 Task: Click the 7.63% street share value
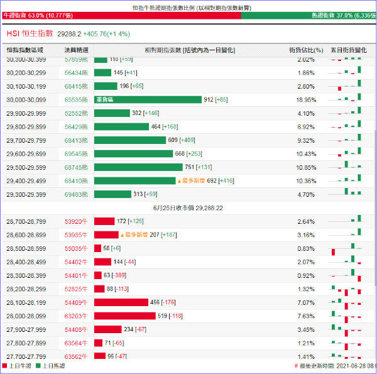coord(306,316)
